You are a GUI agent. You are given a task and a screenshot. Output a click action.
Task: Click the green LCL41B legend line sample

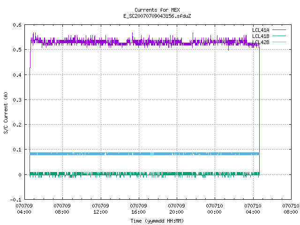pyautogui.click(x=279, y=36)
